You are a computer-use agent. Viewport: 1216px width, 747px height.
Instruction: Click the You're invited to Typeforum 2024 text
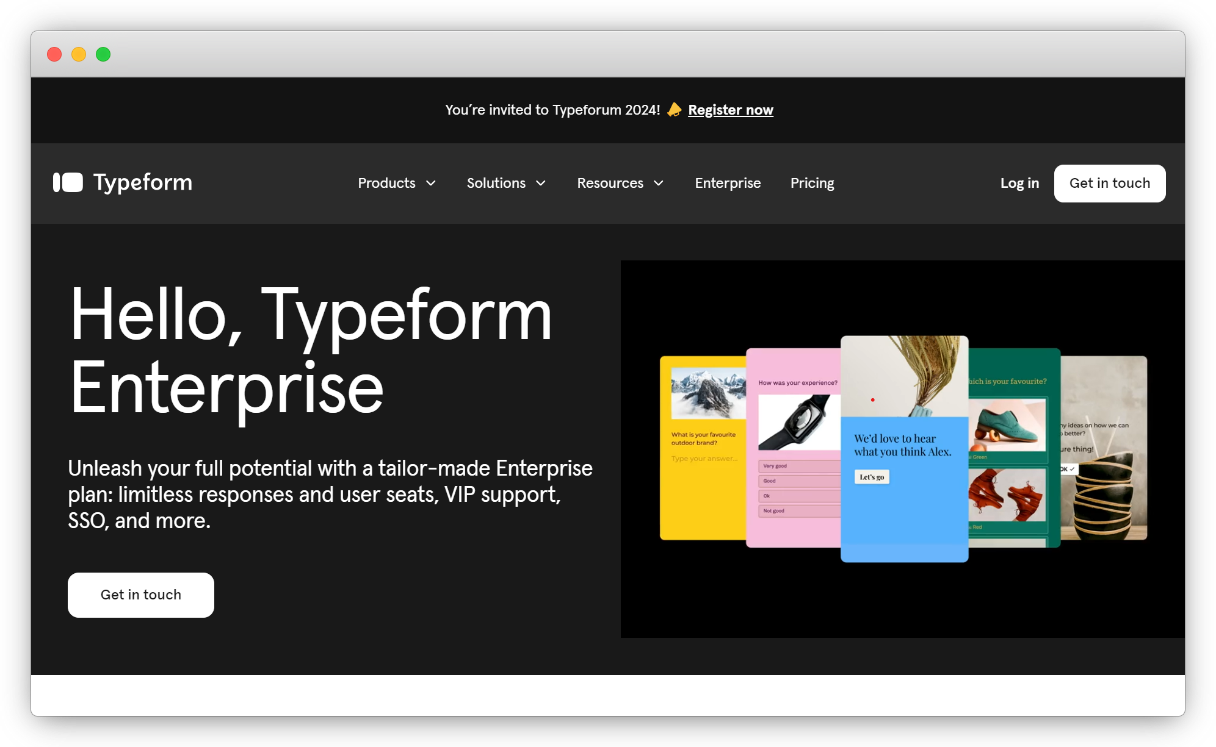coord(552,110)
